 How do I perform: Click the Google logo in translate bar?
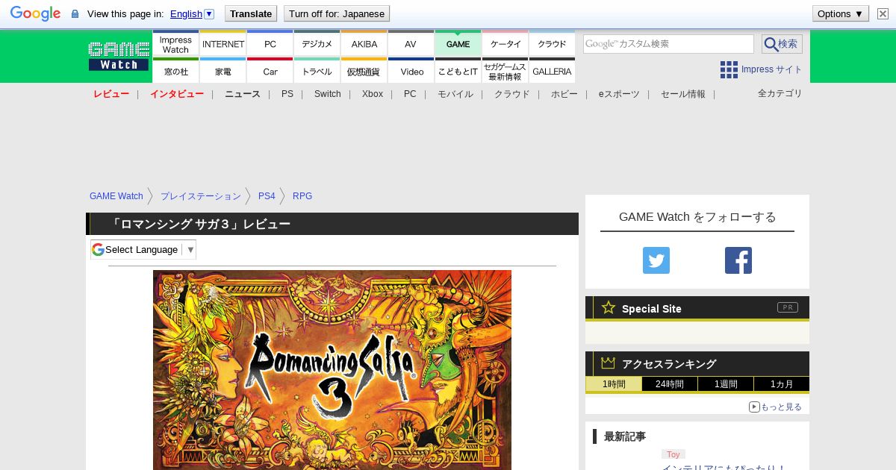click(x=35, y=13)
